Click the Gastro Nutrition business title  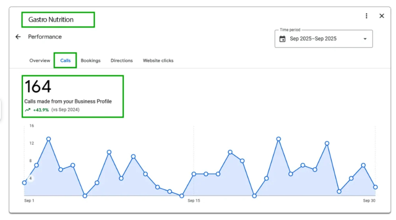pyautogui.click(x=51, y=20)
